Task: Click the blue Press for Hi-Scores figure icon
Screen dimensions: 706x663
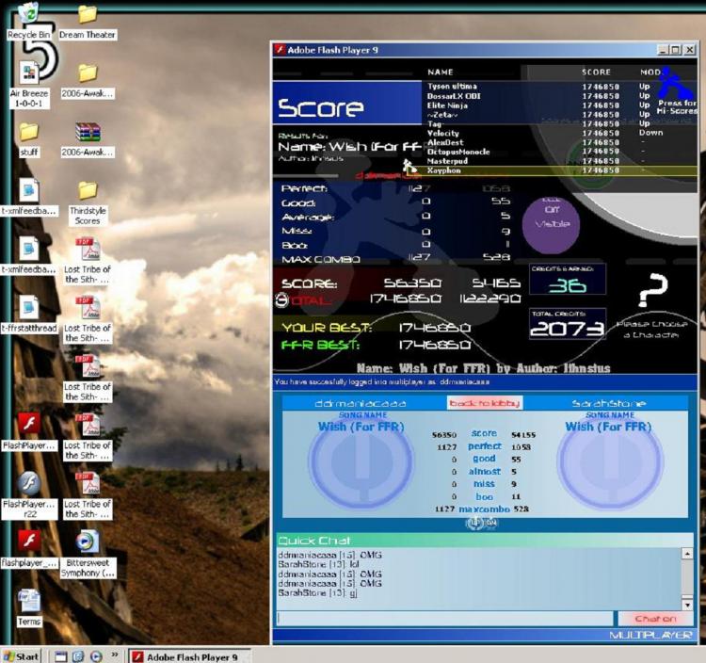Action: tap(675, 84)
